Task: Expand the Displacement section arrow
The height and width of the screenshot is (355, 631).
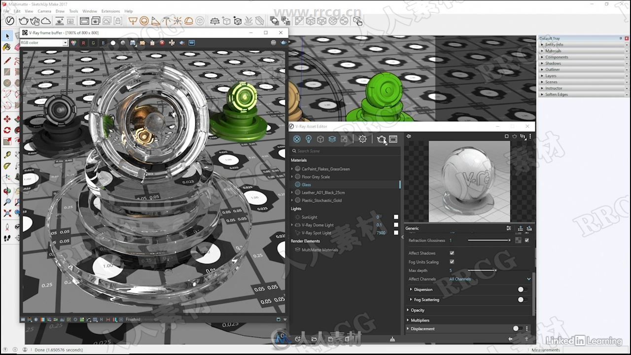Action: click(x=408, y=328)
